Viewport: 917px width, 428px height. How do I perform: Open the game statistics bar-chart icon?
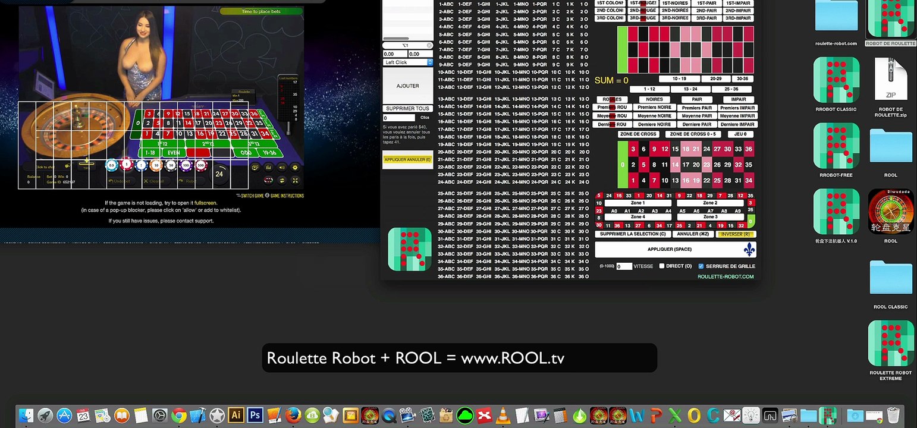click(268, 167)
